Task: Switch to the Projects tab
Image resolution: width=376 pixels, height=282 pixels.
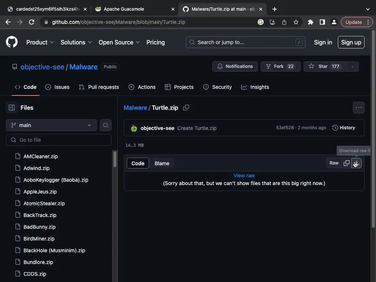Action: [179, 87]
